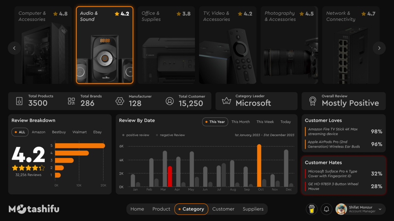Select This Week date range

265,122
